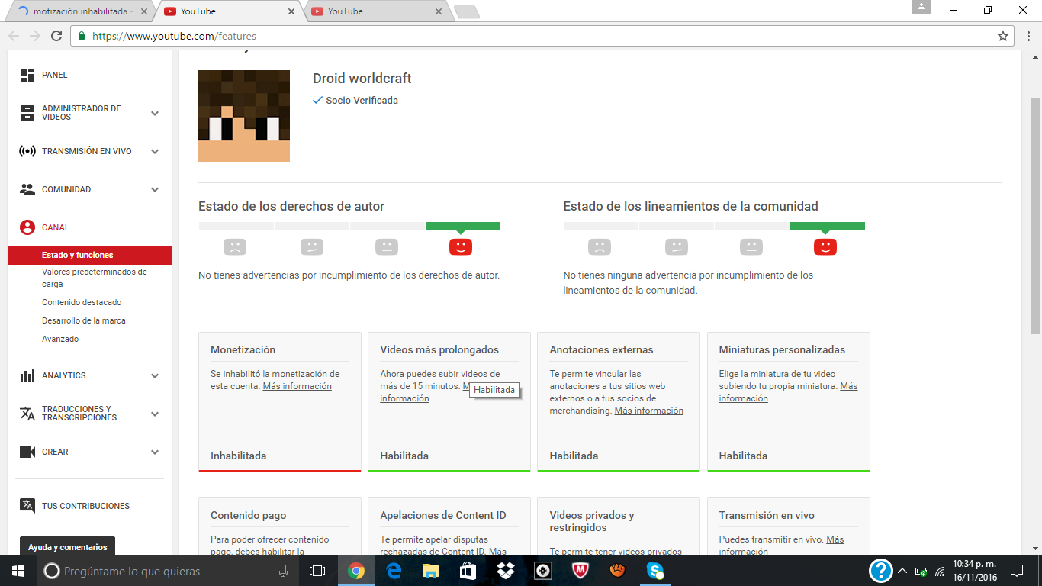Click the page vertical scrollbar thumb

[x=1035, y=216]
